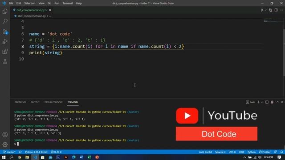Select the Python language mode
Screen dimensions: 285x160
coord(251,152)
